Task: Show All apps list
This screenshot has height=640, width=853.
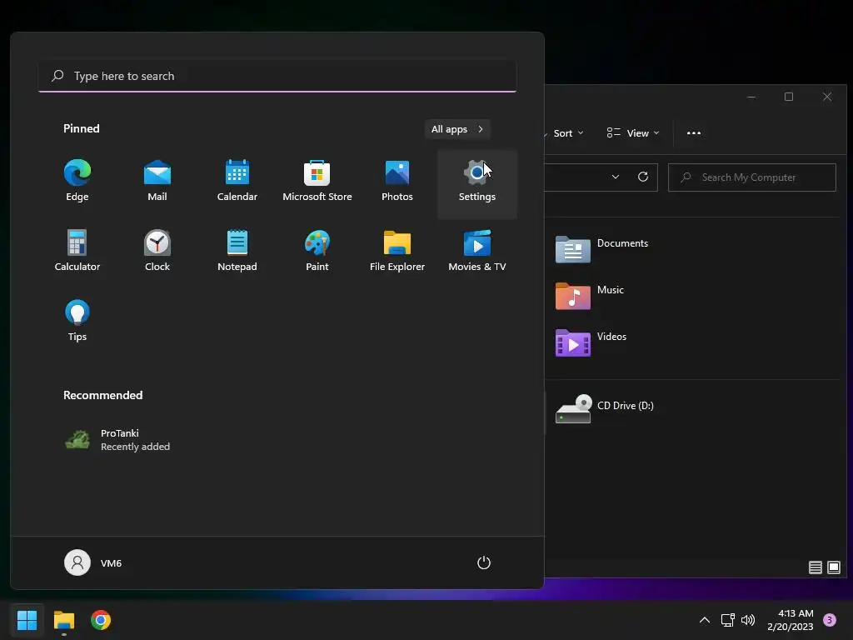Action: tap(457, 129)
